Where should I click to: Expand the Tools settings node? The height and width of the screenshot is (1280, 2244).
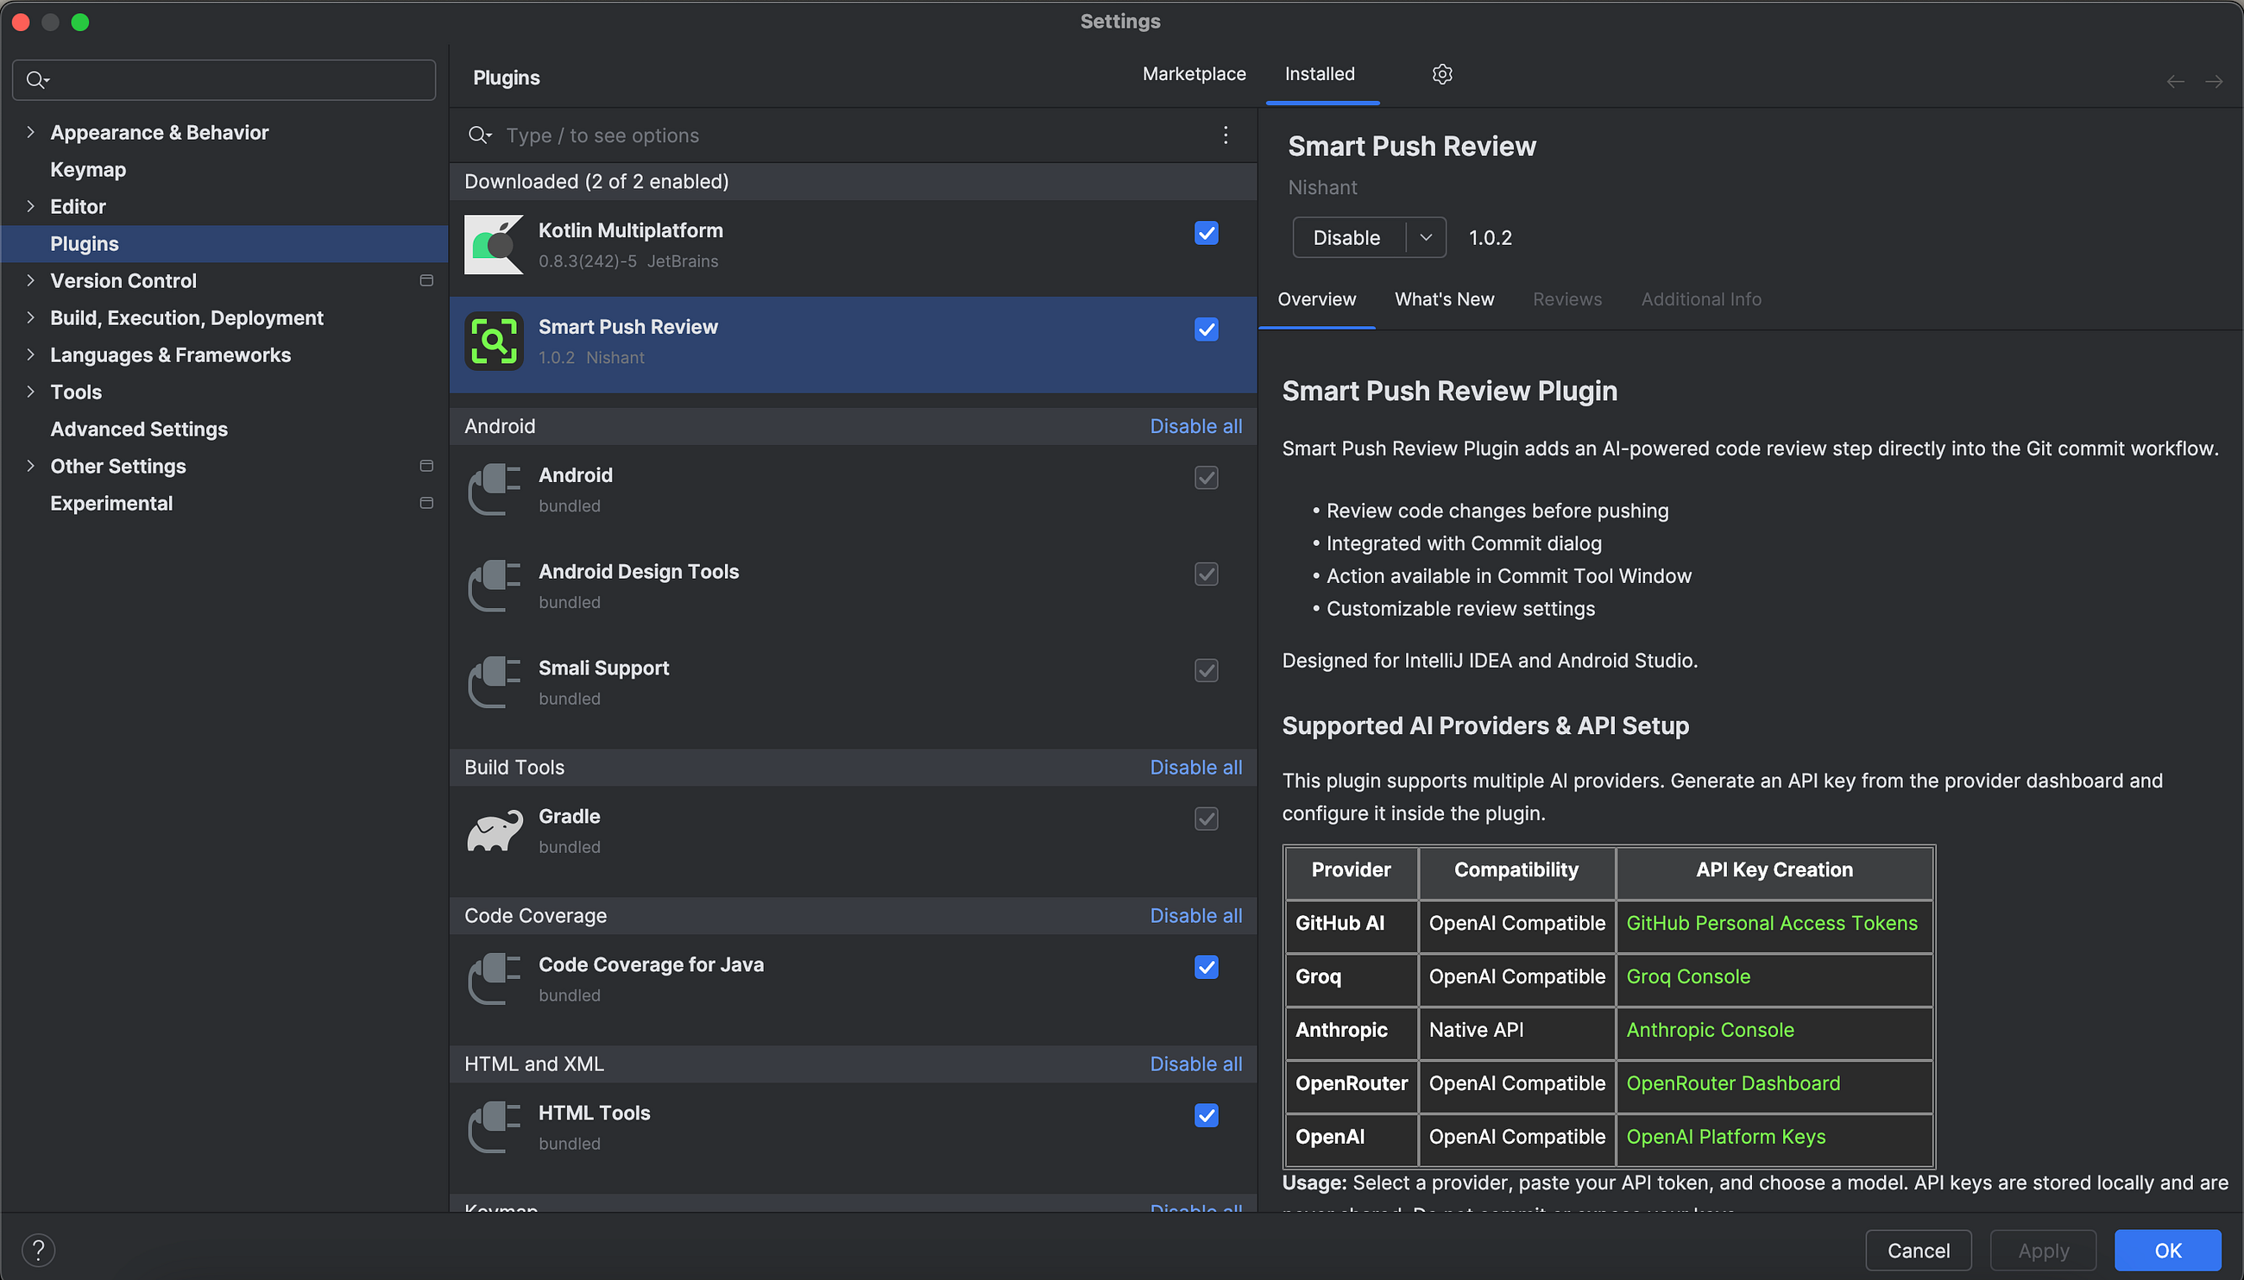31,392
